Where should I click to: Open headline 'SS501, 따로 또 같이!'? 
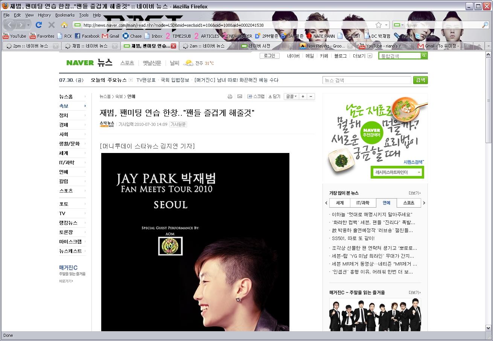tap(353, 238)
